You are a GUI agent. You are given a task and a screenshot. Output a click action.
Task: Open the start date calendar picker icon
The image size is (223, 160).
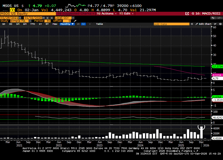point(20,18)
